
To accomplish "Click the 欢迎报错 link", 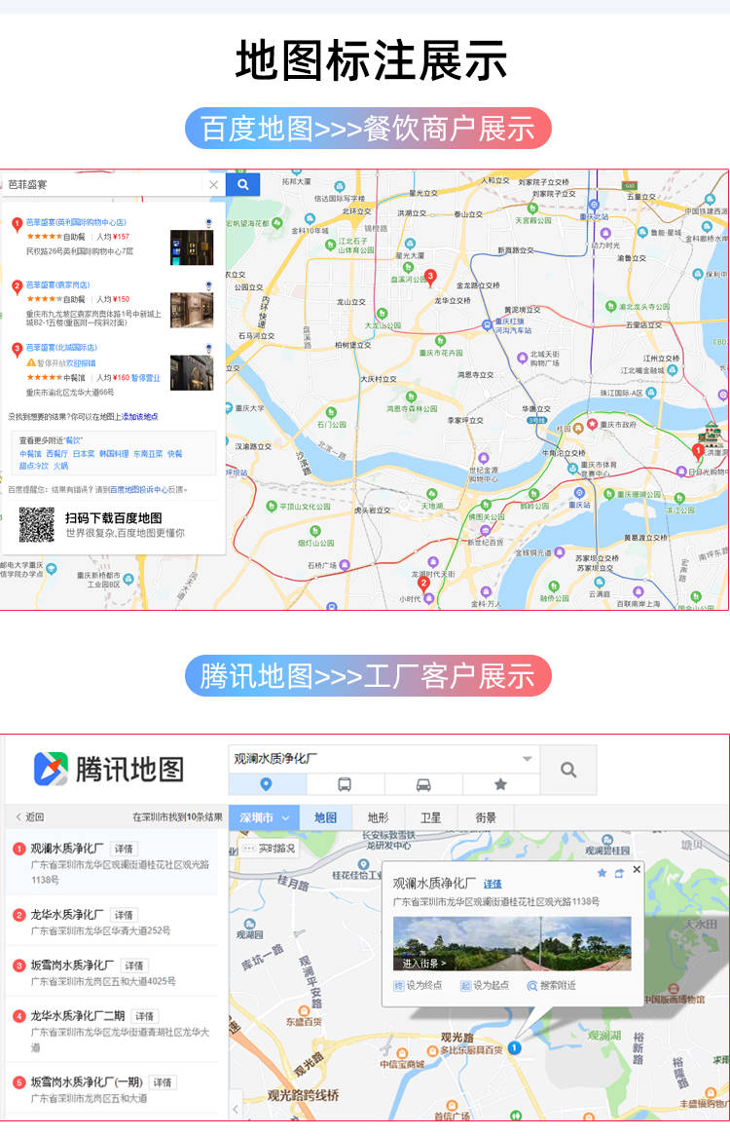I will (x=81, y=363).
